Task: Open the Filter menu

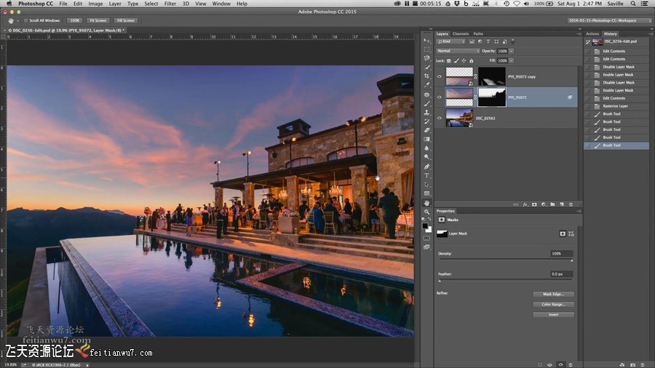Action: pos(170,4)
